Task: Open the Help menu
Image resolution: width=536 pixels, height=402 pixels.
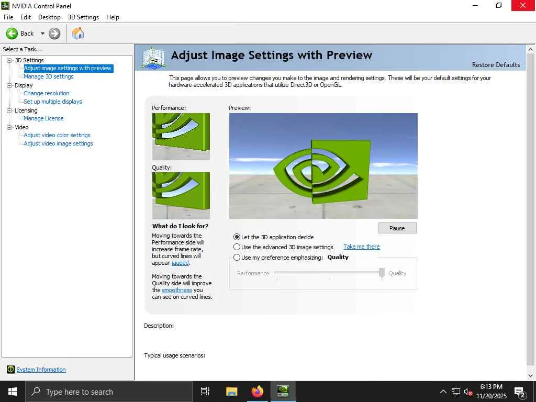Action: click(113, 17)
